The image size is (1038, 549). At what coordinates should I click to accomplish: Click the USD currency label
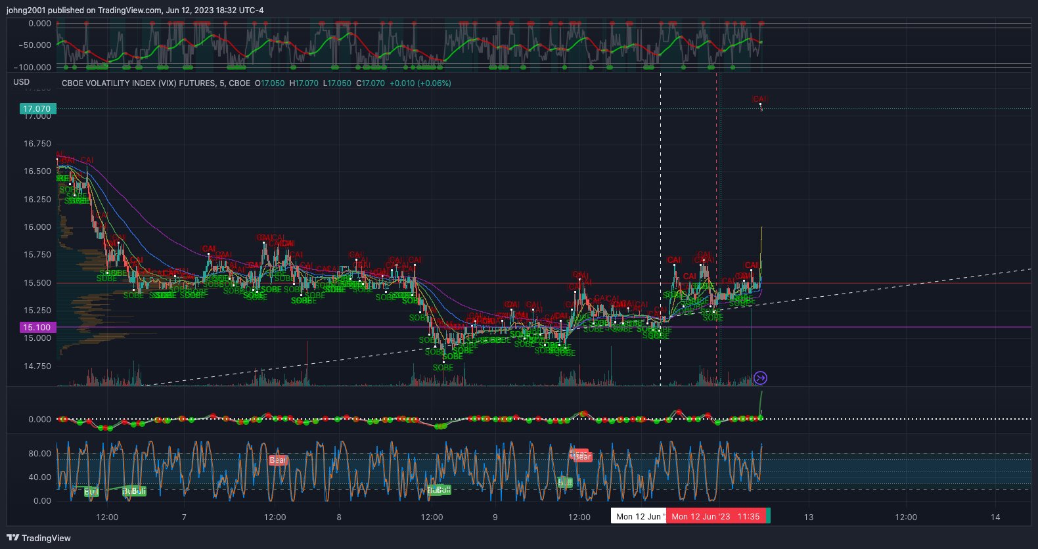tap(21, 82)
